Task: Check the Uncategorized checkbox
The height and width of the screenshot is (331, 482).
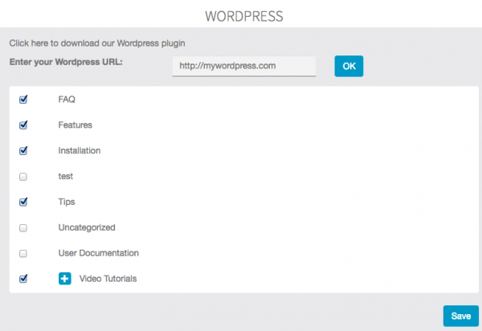Action: 23,227
